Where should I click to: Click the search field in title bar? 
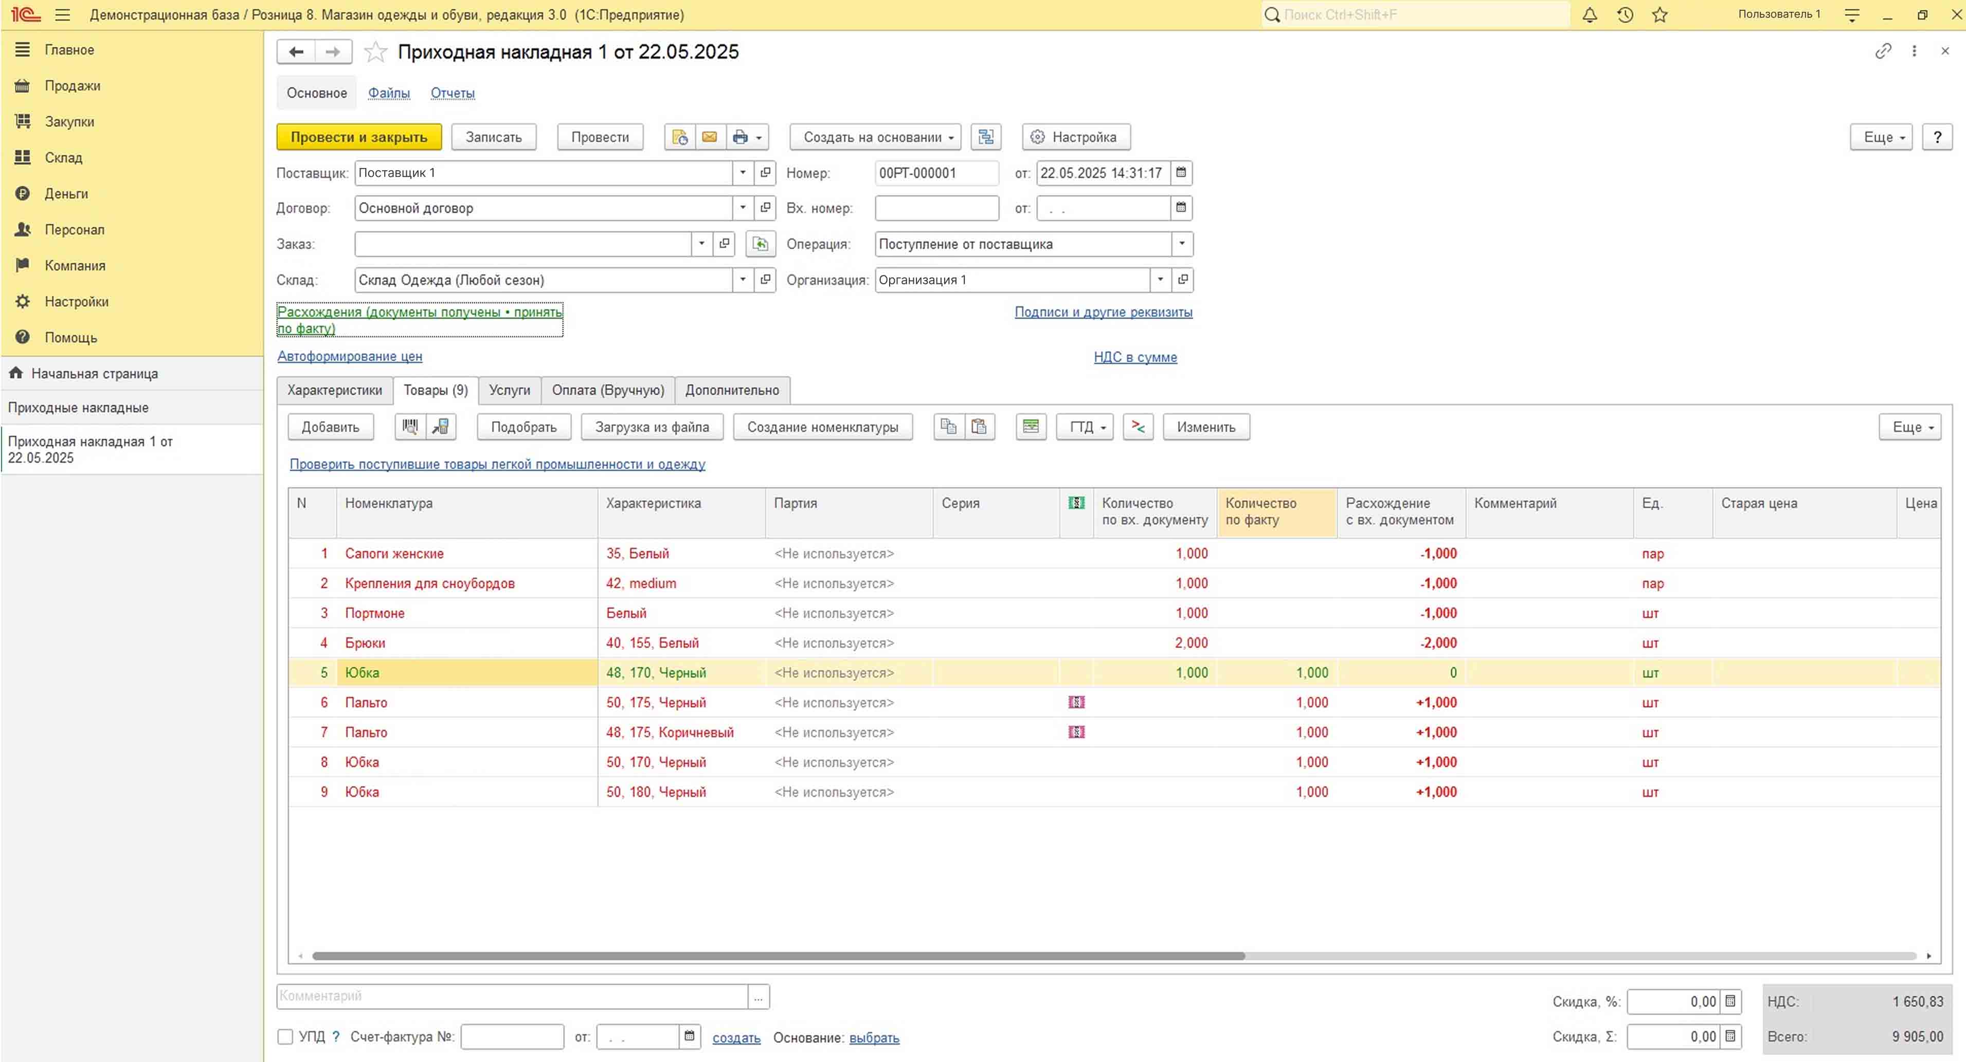point(1416,14)
